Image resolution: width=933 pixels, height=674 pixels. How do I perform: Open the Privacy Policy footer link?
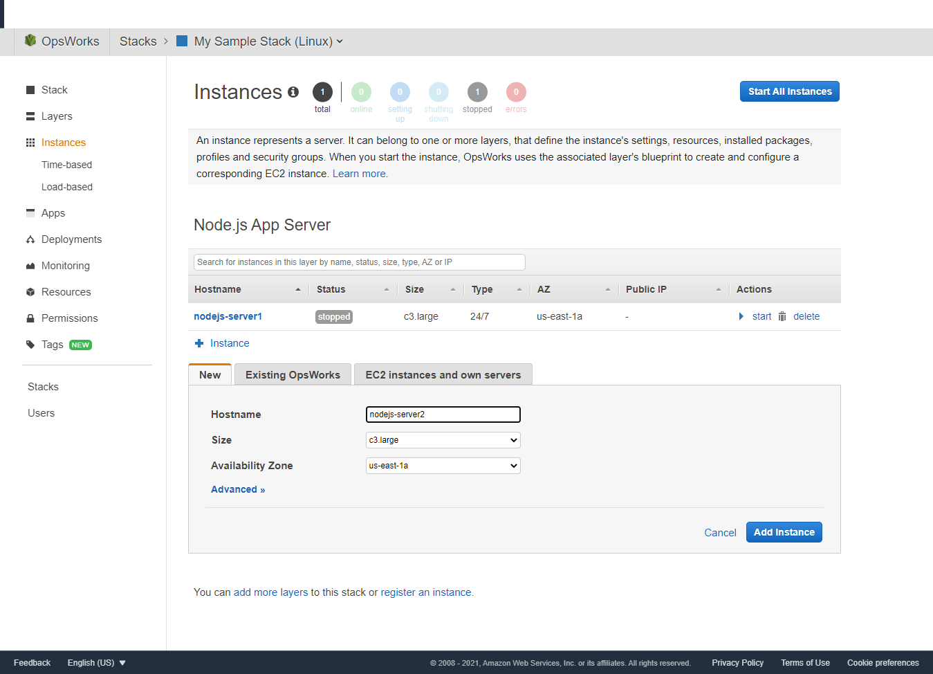tap(738, 663)
